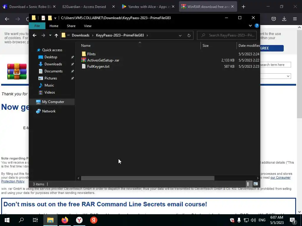The image size is (302, 226).
Task: Open taskbar Search
Action: [21, 220]
